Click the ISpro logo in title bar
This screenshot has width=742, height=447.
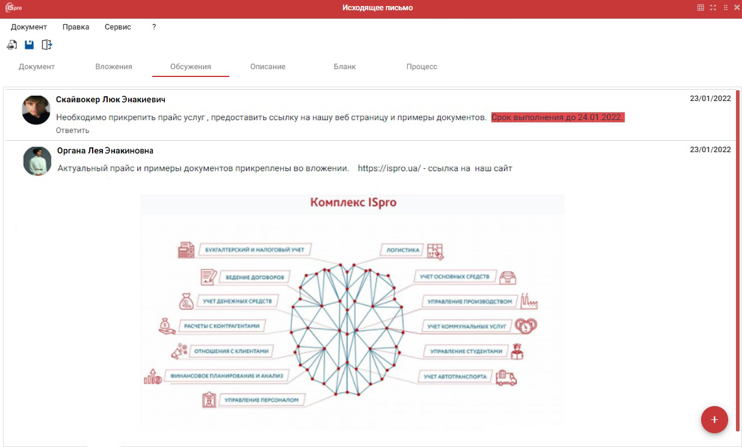click(x=13, y=8)
